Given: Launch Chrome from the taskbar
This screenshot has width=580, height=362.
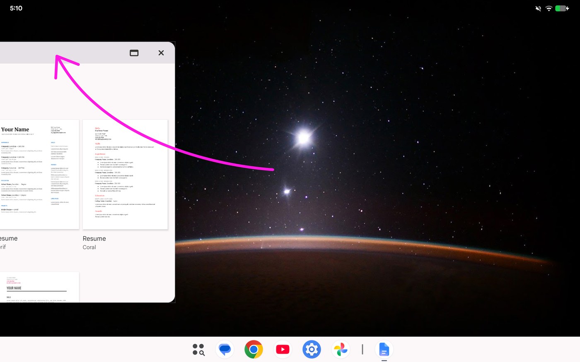Looking at the screenshot, I should click(254, 350).
